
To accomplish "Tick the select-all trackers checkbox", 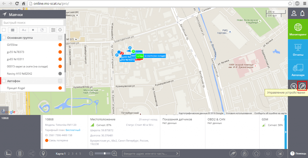I will [4, 30].
